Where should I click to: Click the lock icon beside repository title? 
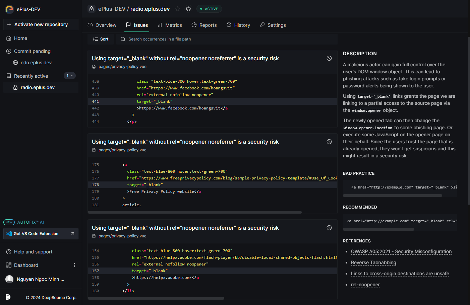[92, 9]
